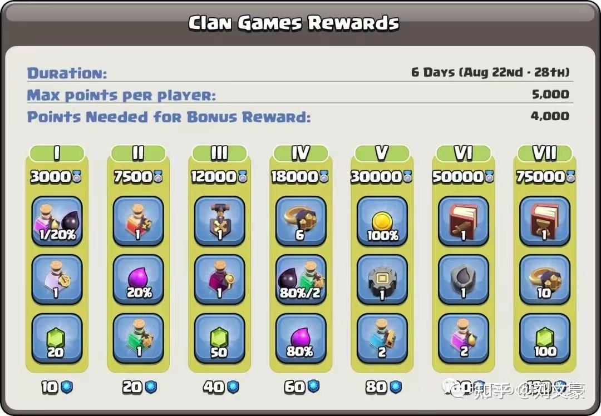
Task: Select the 20% elixir reward in tier II
Action: click(x=138, y=280)
